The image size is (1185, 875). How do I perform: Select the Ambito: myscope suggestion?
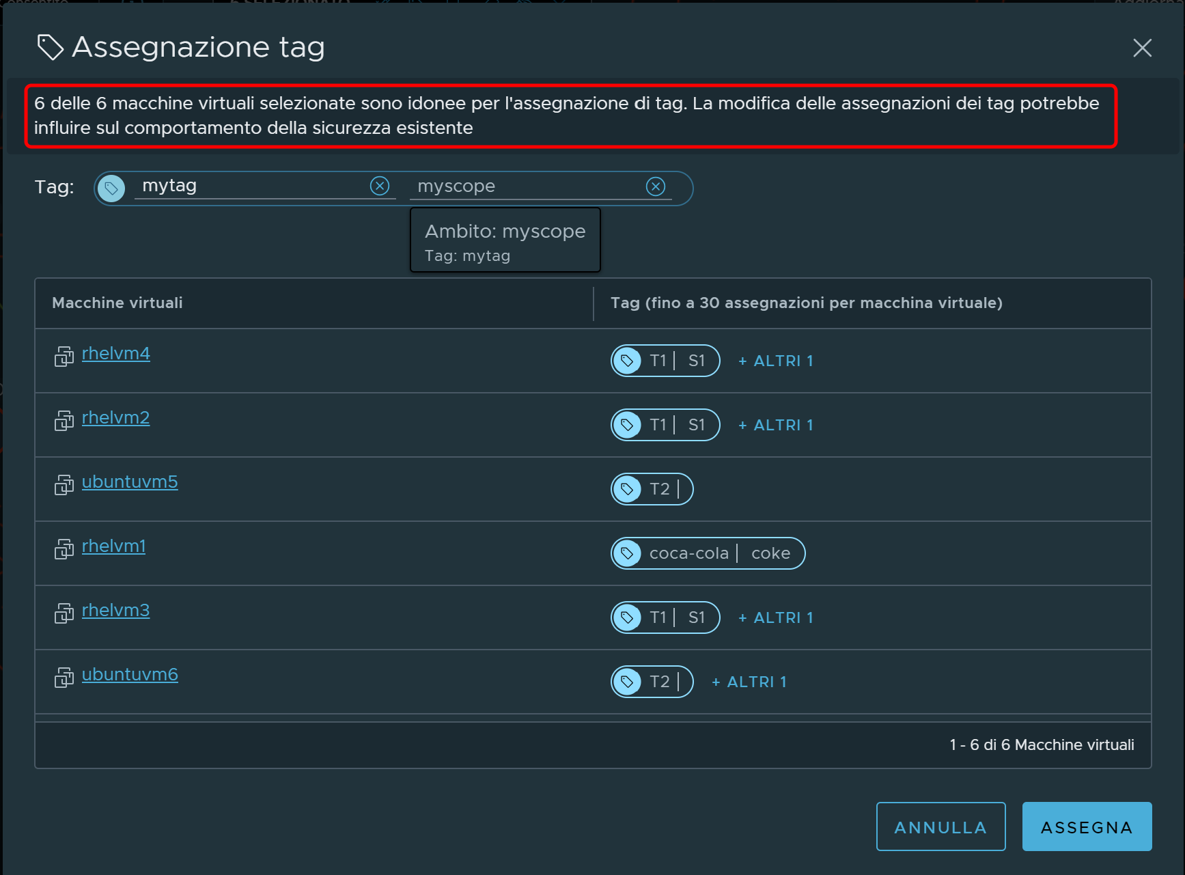tap(505, 240)
